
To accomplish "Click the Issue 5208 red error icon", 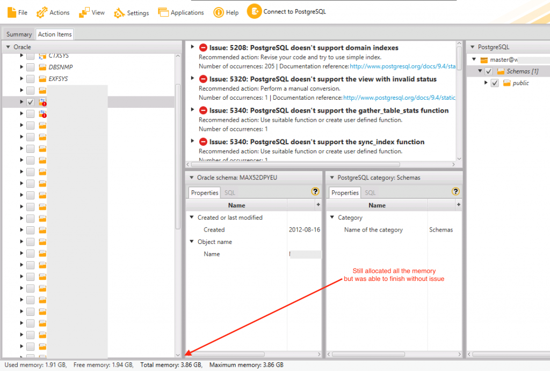I will (203, 48).
